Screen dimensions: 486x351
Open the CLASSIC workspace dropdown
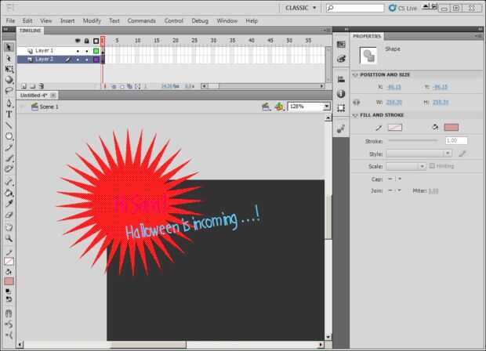tap(300, 8)
